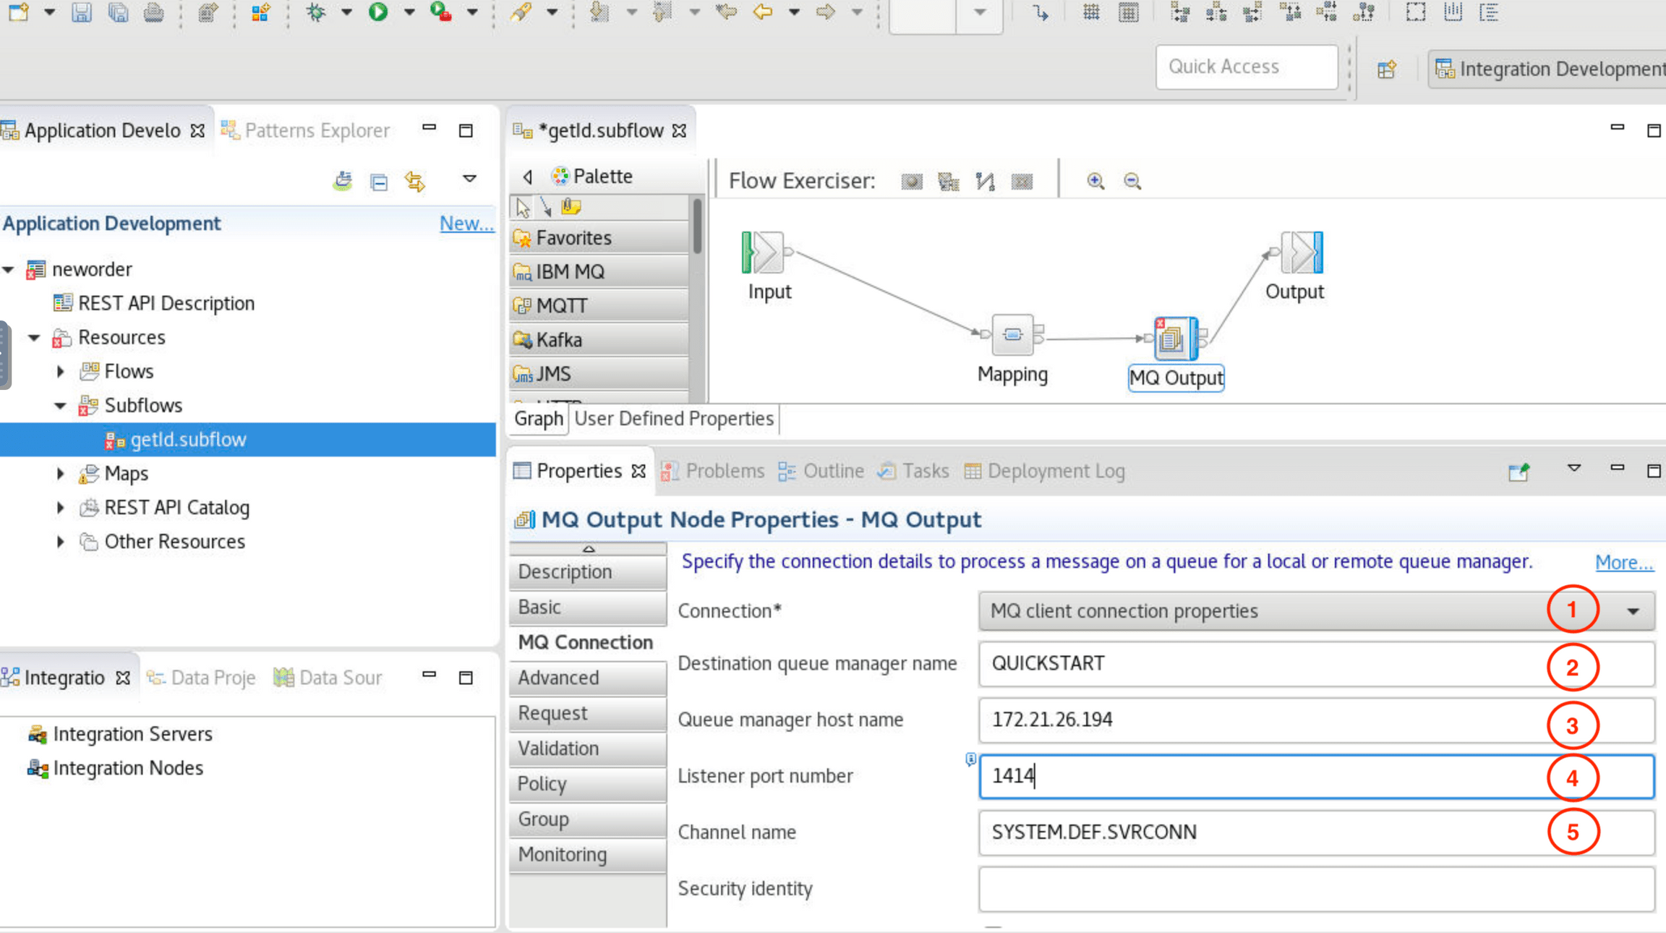The width and height of the screenshot is (1666, 933).
Task: Open the Connection dropdown for MQ client connection properties
Action: (1633, 610)
